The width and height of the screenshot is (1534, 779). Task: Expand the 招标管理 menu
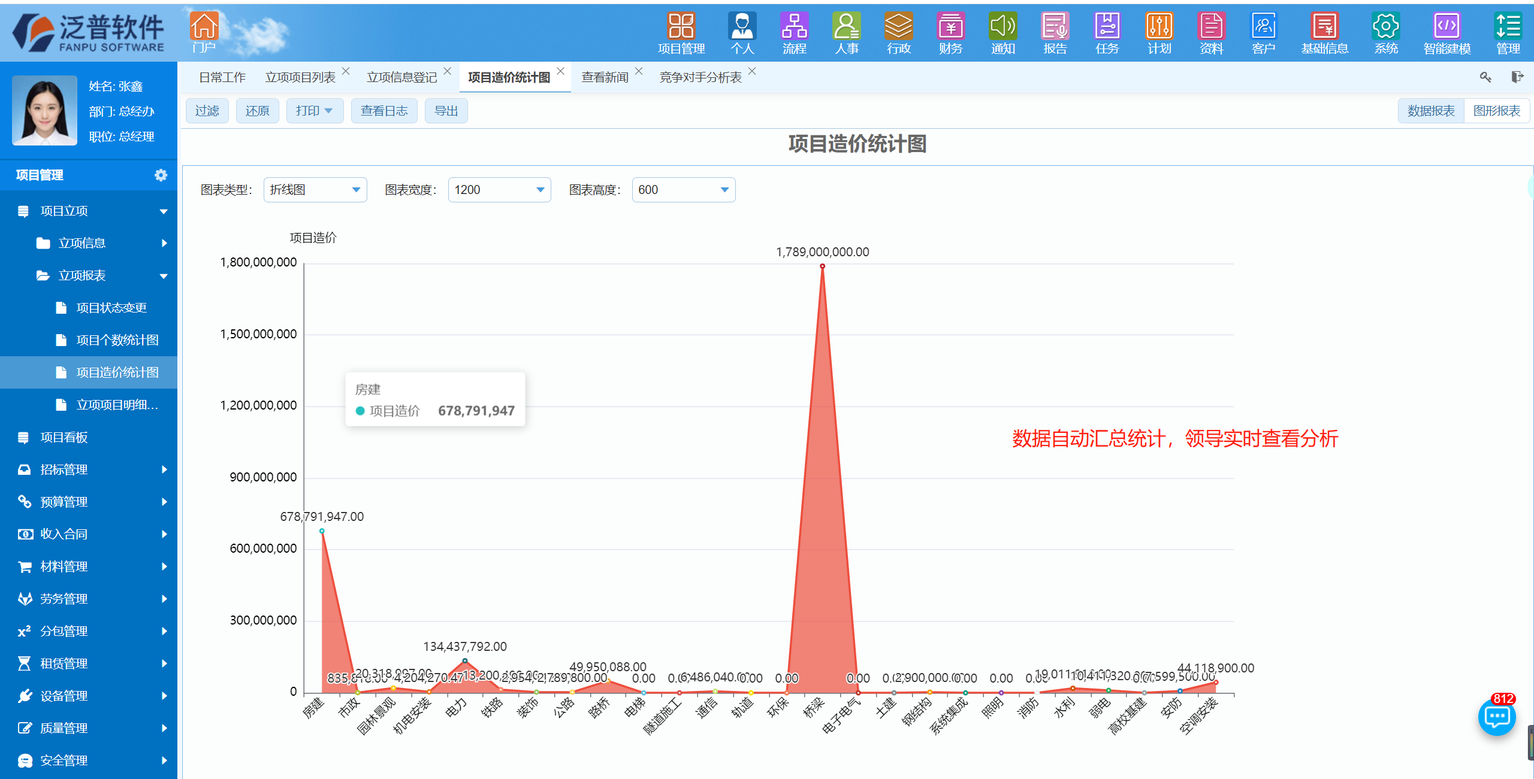point(89,469)
